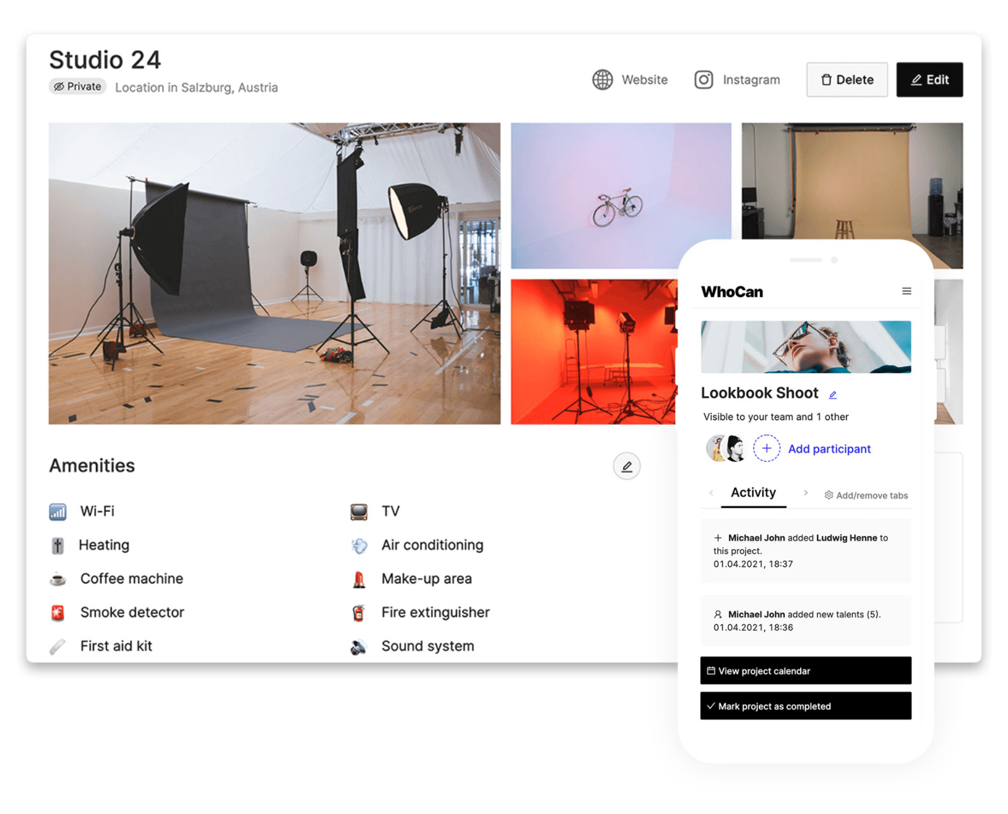Click the participant avatars in project
The width and height of the screenshot is (1008, 814).
[726, 449]
